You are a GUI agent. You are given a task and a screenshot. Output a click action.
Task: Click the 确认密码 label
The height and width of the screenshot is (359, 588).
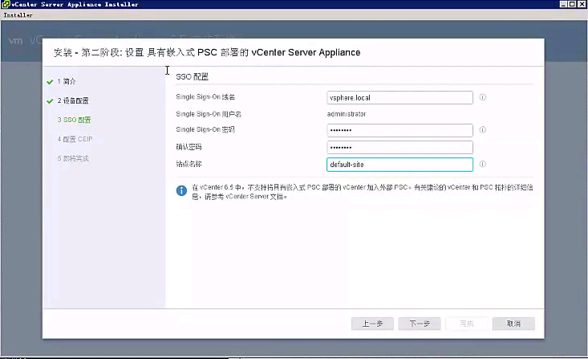click(x=189, y=147)
